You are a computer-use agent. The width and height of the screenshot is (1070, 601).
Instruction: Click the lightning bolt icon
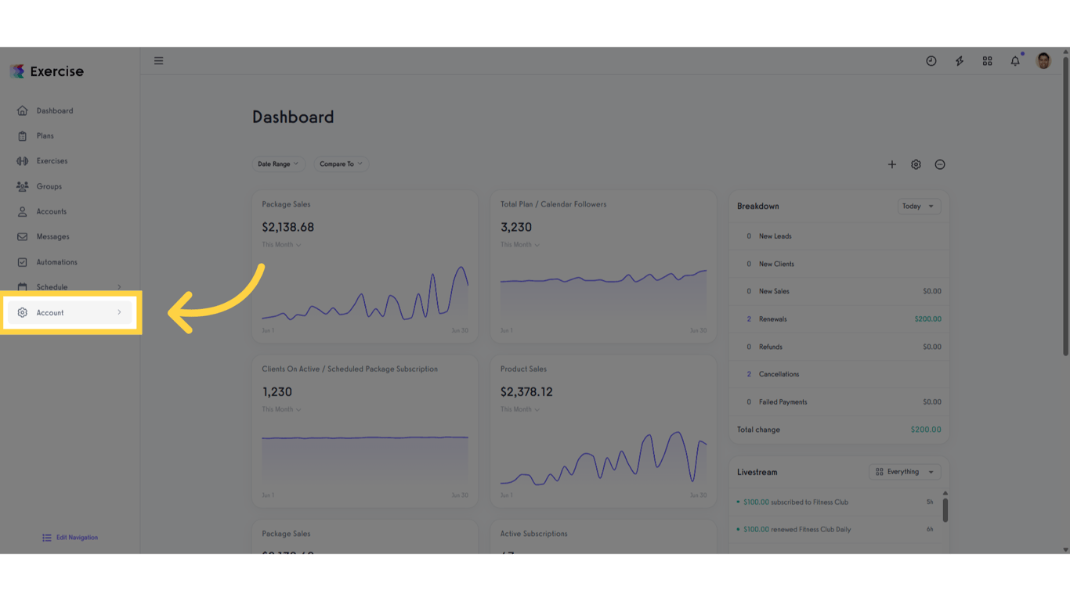tap(959, 61)
